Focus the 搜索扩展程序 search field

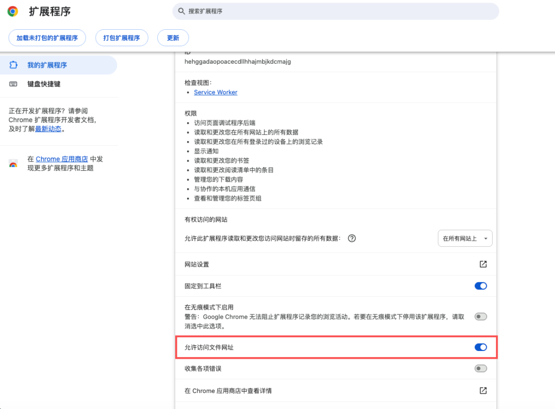click(336, 11)
